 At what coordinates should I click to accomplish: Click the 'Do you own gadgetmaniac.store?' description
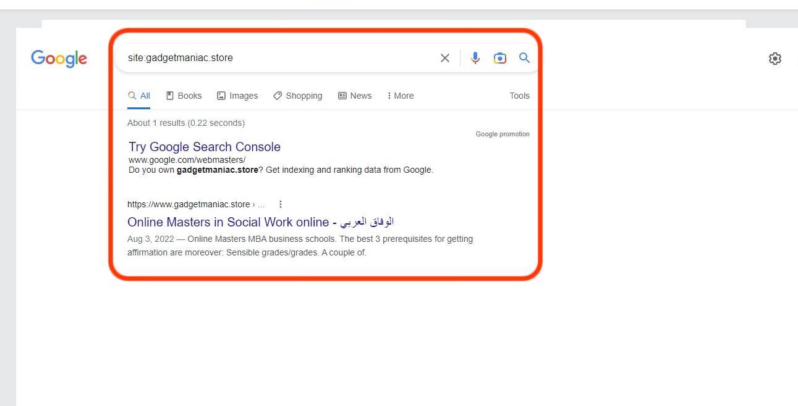click(x=281, y=170)
